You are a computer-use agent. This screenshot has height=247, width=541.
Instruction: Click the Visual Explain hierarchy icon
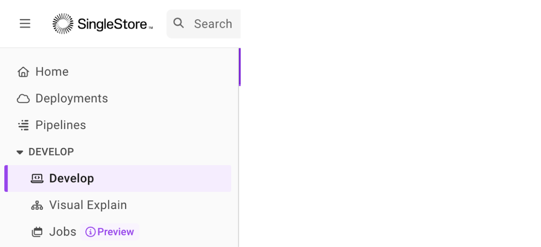click(37, 205)
